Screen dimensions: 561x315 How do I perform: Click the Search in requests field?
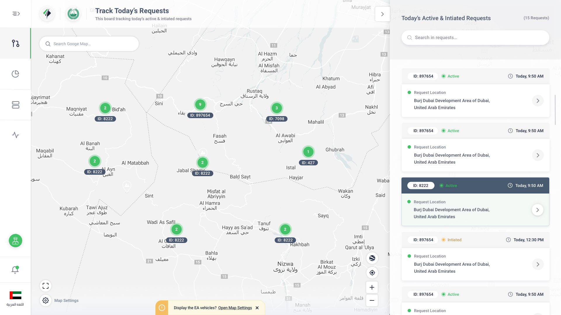click(475, 38)
